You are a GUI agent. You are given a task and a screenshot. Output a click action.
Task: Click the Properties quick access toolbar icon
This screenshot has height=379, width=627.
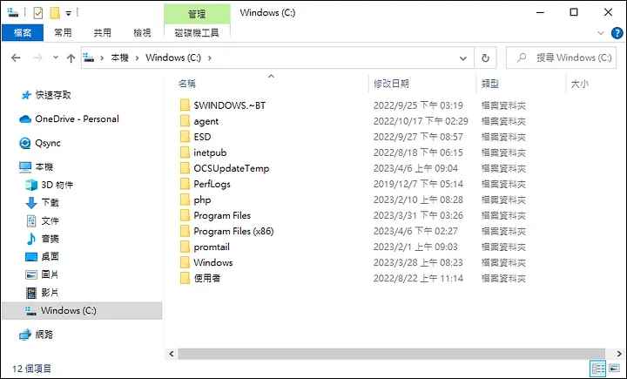point(38,13)
